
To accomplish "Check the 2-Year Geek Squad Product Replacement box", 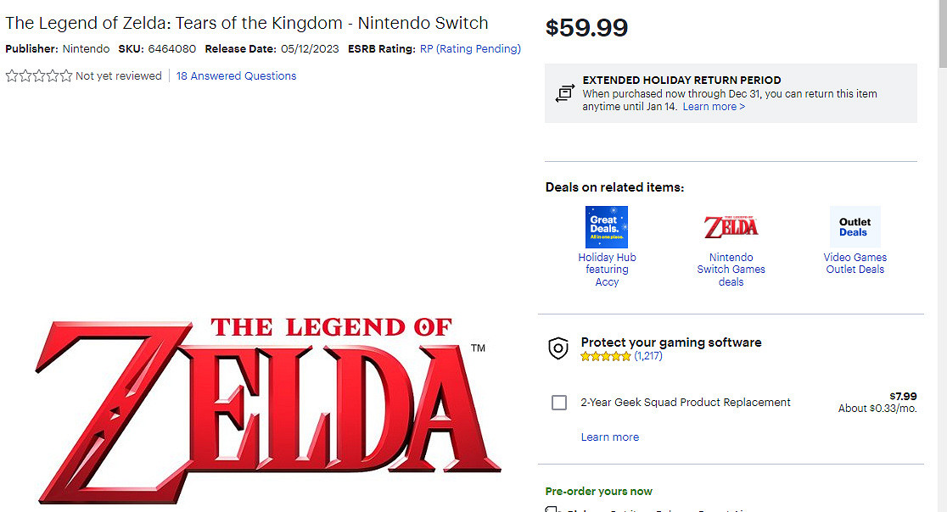I will pyautogui.click(x=559, y=403).
